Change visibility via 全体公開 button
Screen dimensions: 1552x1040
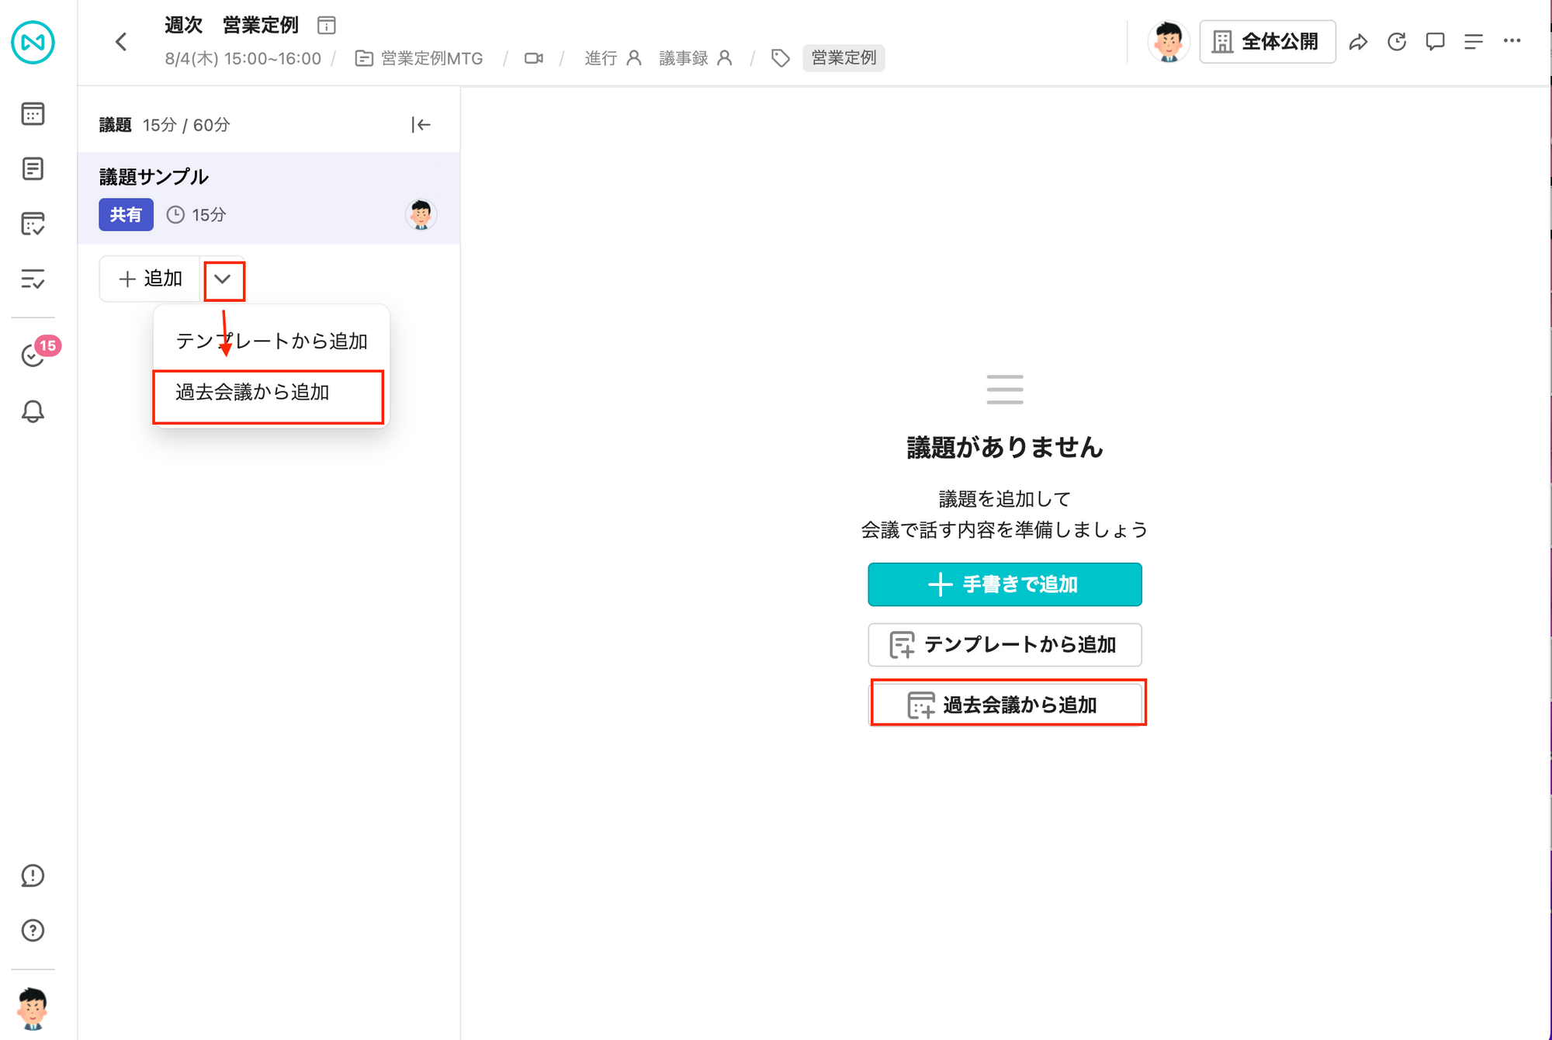pyautogui.click(x=1267, y=42)
